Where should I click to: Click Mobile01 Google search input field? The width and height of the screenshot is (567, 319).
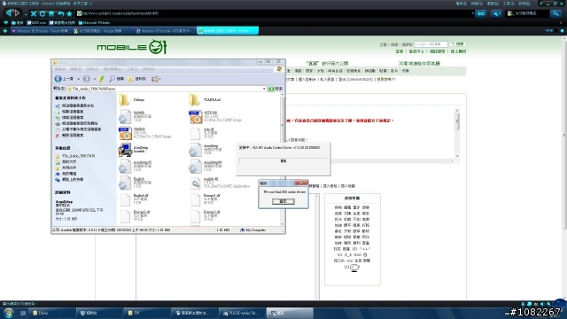point(431,44)
